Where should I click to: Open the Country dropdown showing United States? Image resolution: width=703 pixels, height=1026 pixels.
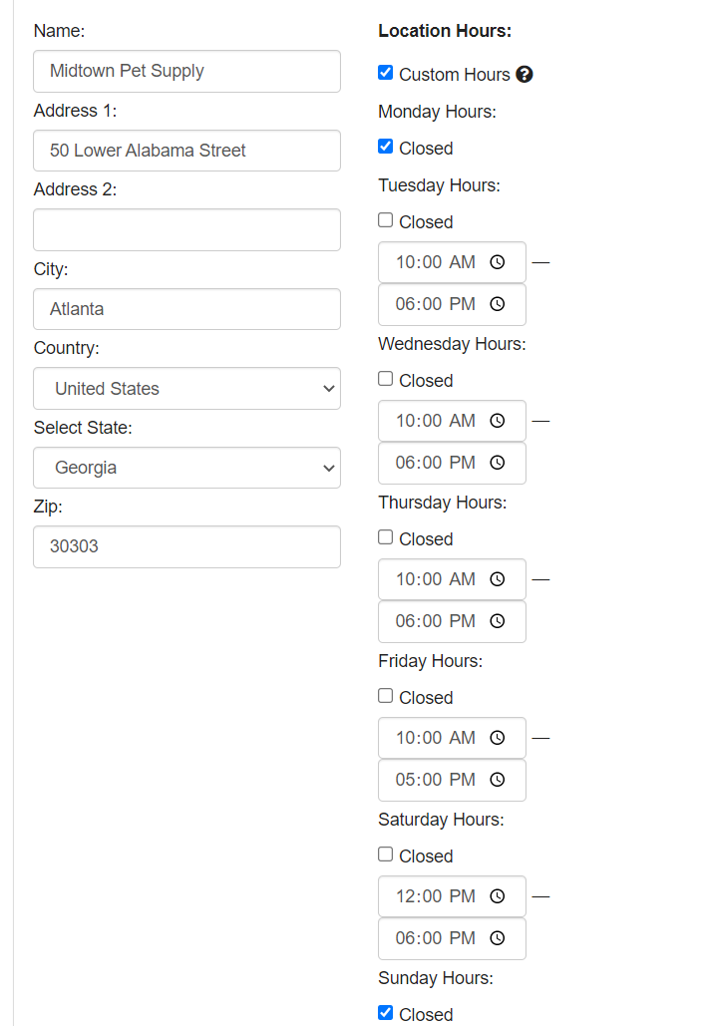(186, 389)
